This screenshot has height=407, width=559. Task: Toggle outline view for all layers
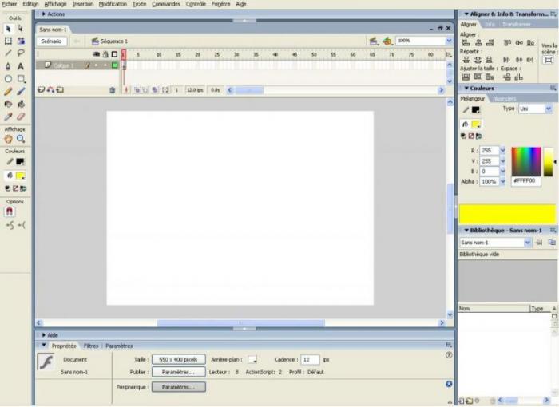click(114, 54)
